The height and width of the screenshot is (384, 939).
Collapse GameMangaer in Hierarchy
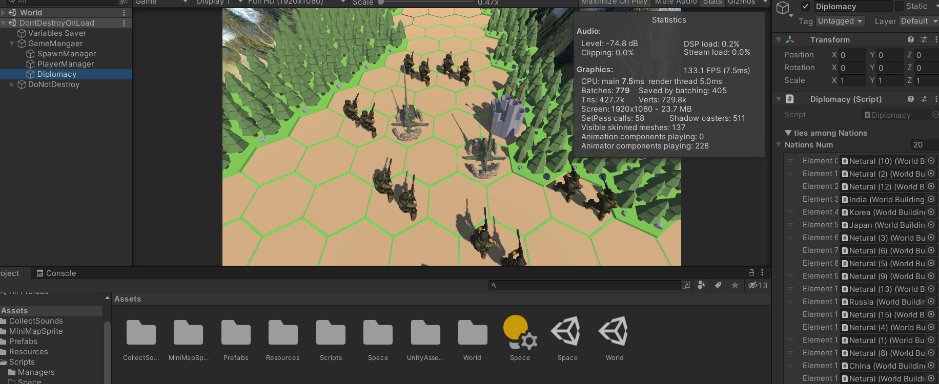point(12,44)
